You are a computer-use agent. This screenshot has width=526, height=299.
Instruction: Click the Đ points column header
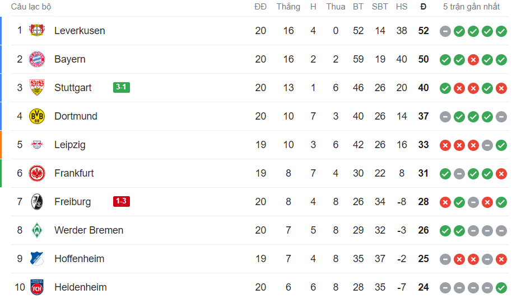tap(423, 7)
